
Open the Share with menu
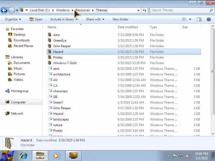tap(95, 19)
